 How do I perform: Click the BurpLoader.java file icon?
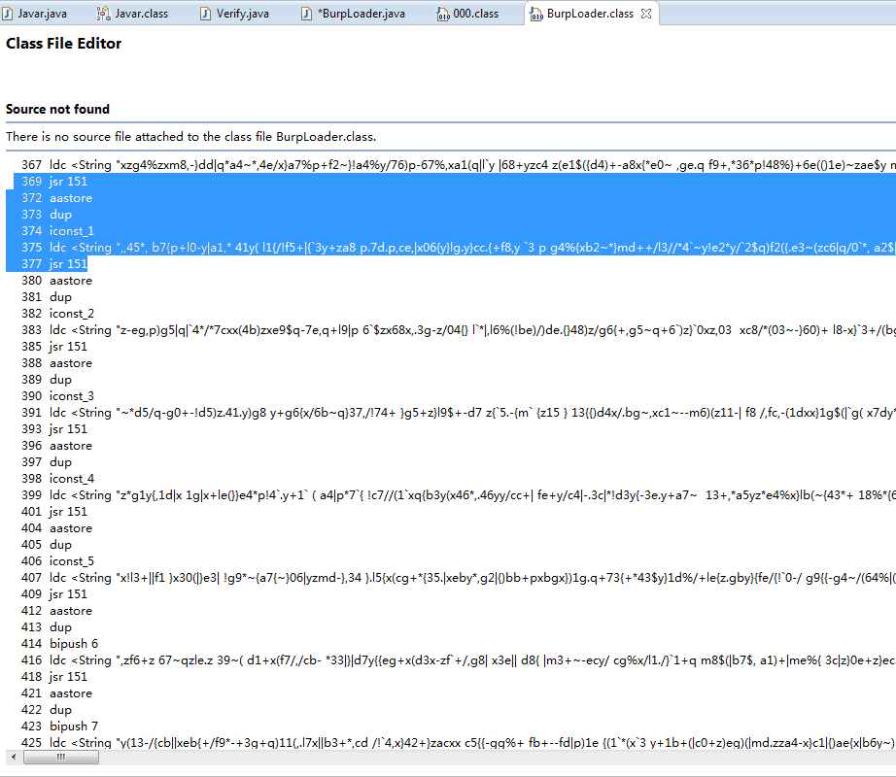[307, 14]
